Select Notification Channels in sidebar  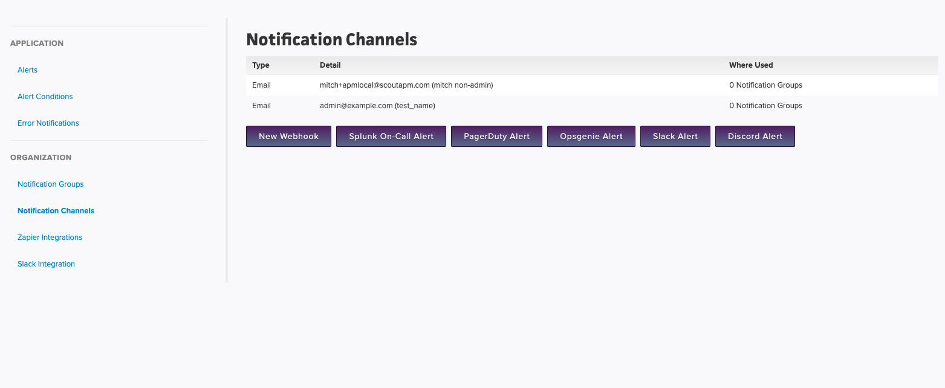(x=56, y=211)
